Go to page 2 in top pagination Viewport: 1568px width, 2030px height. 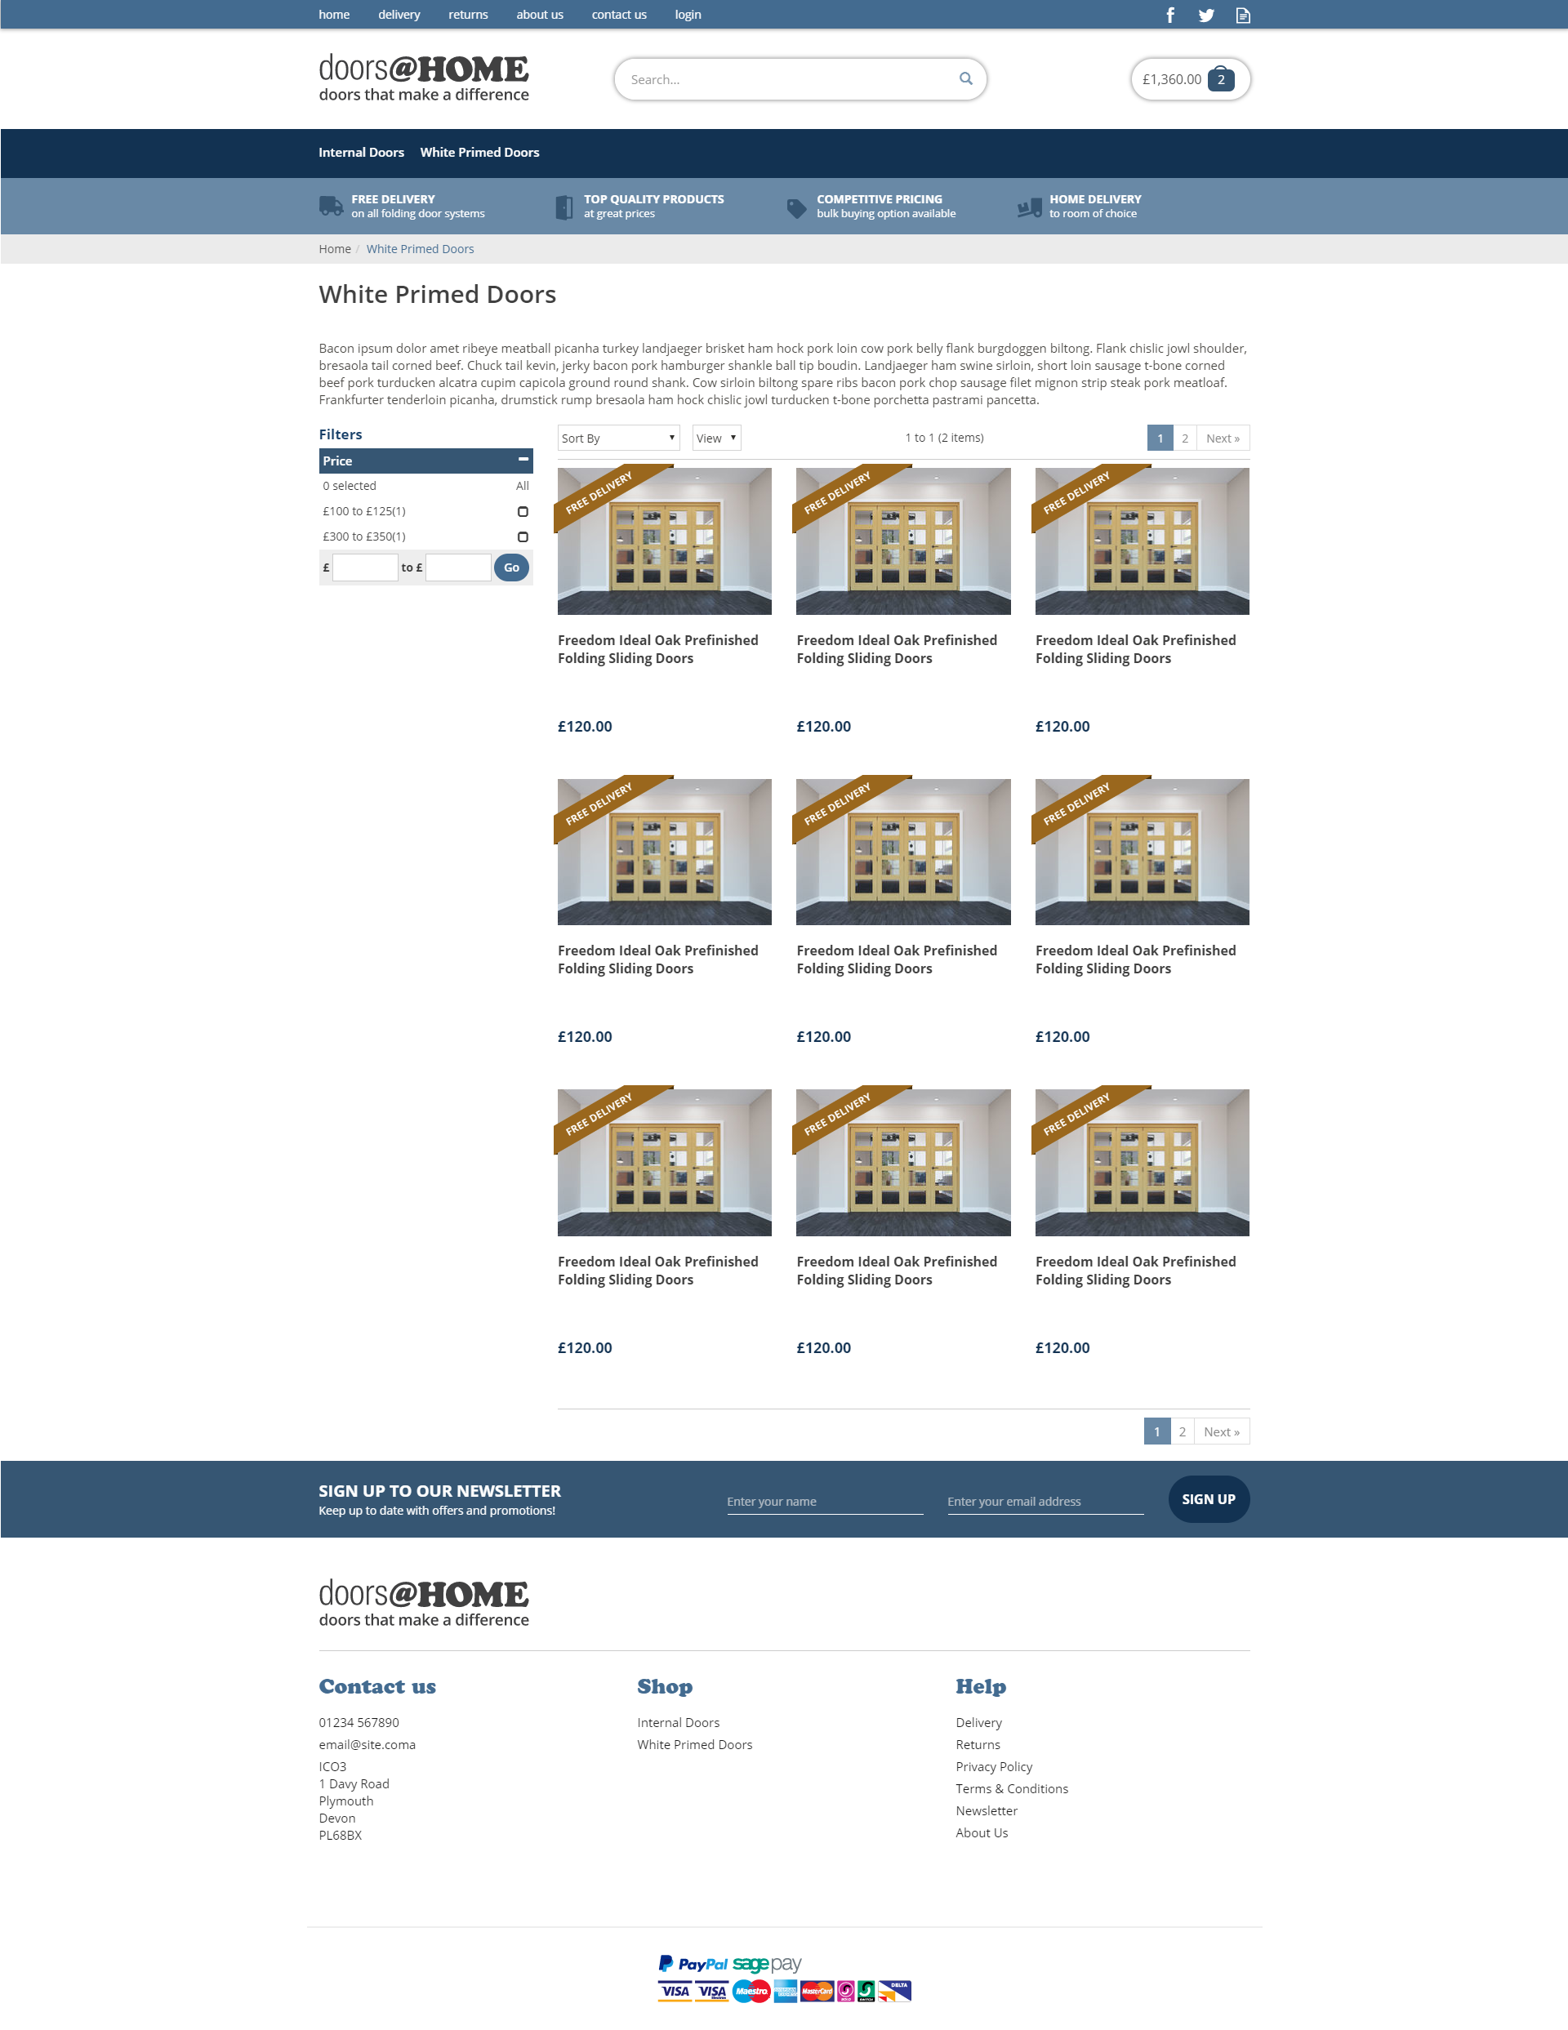click(x=1184, y=438)
